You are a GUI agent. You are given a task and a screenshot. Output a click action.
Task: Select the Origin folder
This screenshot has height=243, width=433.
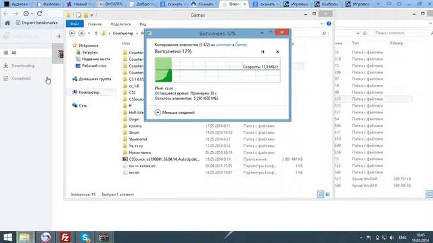click(x=131, y=119)
